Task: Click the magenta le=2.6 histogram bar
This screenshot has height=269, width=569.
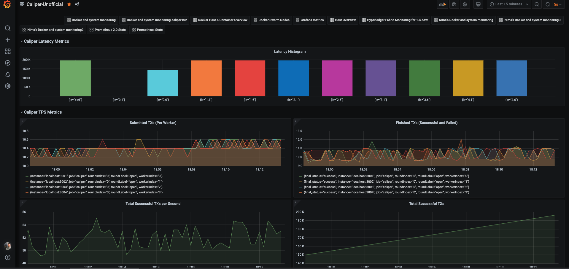Action: (x=337, y=78)
